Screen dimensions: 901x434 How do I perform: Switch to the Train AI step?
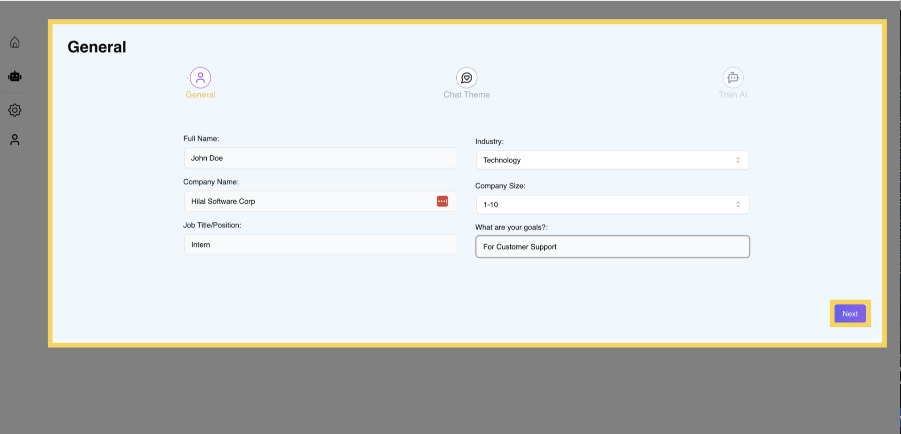pyautogui.click(x=733, y=94)
